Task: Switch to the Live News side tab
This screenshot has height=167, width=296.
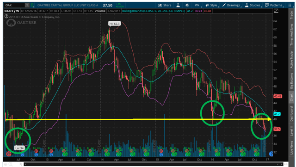Action: click(x=292, y=148)
